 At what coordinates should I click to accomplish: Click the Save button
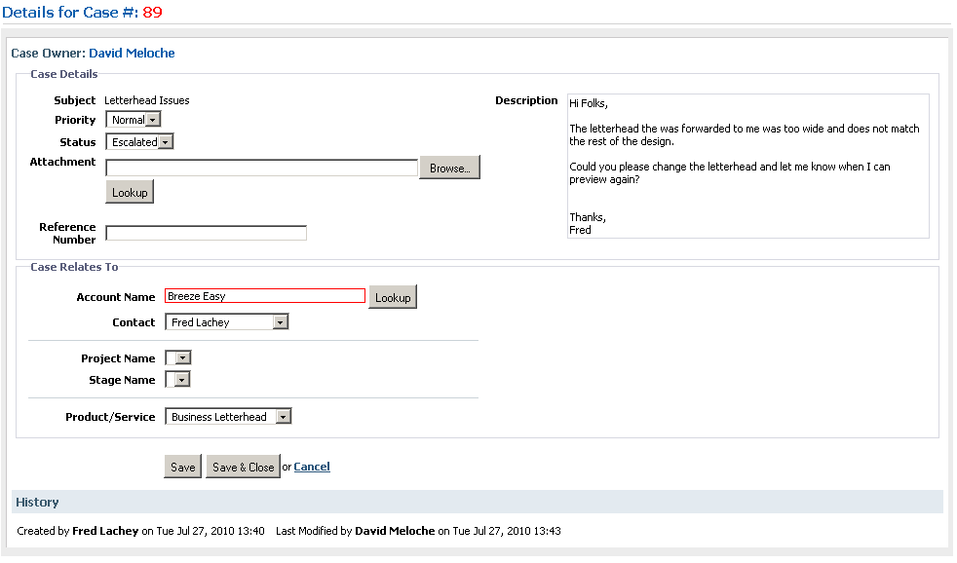pyautogui.click(x=182, y=467)
